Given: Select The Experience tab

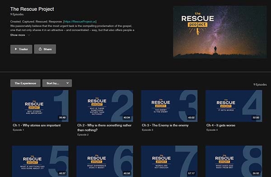Looking at the screenshot, I should pos(25,83).
